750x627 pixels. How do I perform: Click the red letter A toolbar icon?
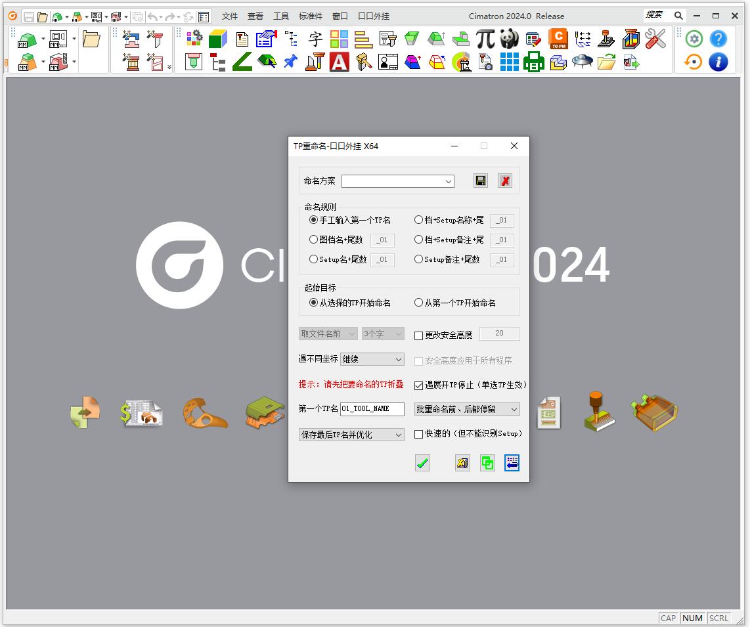[339, 62]
